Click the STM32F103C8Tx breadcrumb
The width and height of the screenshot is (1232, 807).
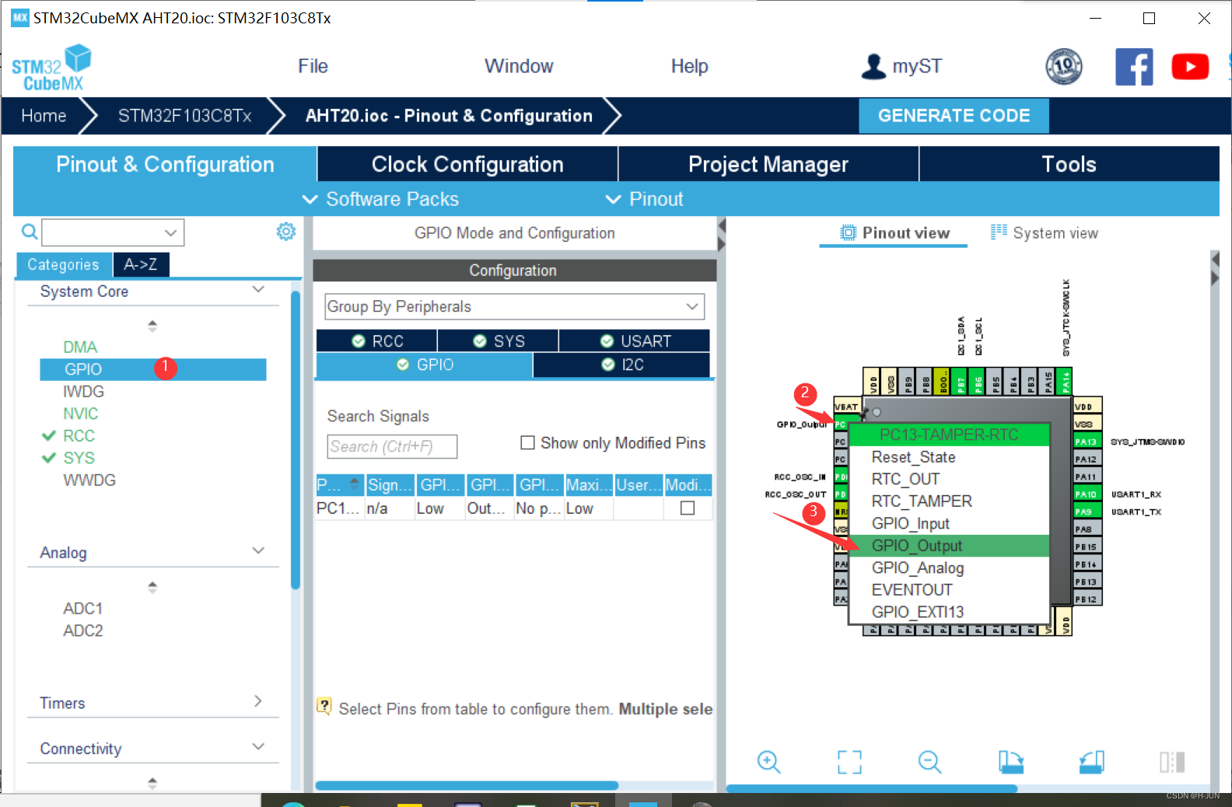pos(185,116)
